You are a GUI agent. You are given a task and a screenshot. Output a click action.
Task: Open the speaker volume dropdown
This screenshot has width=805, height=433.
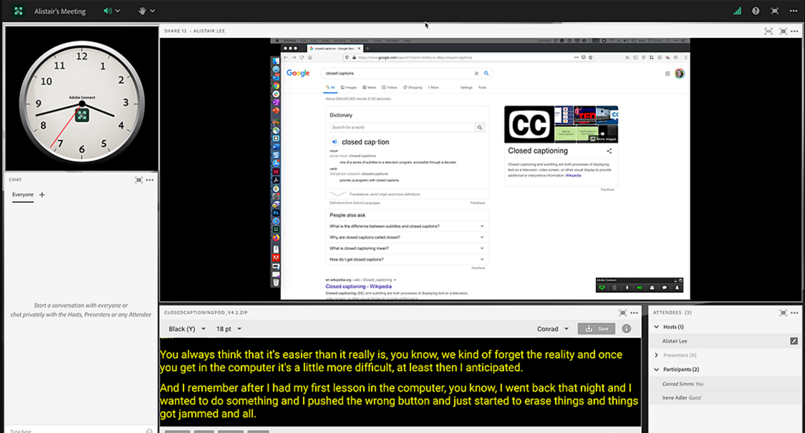pyautogui.click(x=118, y=10)
